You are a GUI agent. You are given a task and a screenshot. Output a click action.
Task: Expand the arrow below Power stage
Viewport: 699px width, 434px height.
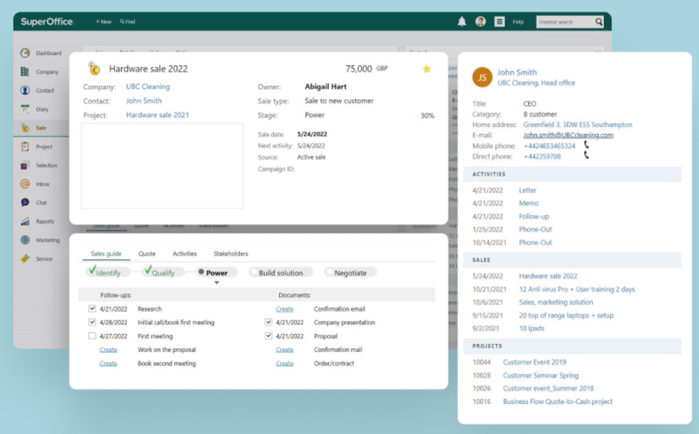point(216,283)
